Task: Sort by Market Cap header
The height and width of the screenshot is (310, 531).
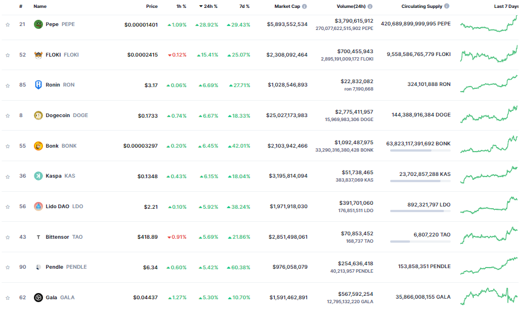Action: click(x=287, y=6)
